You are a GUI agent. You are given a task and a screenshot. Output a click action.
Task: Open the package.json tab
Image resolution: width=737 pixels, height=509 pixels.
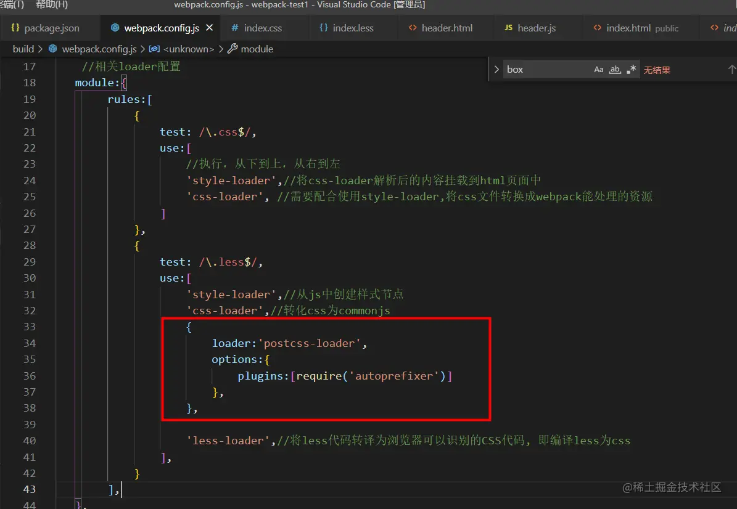pyautogui.click(x=46, y=28)
